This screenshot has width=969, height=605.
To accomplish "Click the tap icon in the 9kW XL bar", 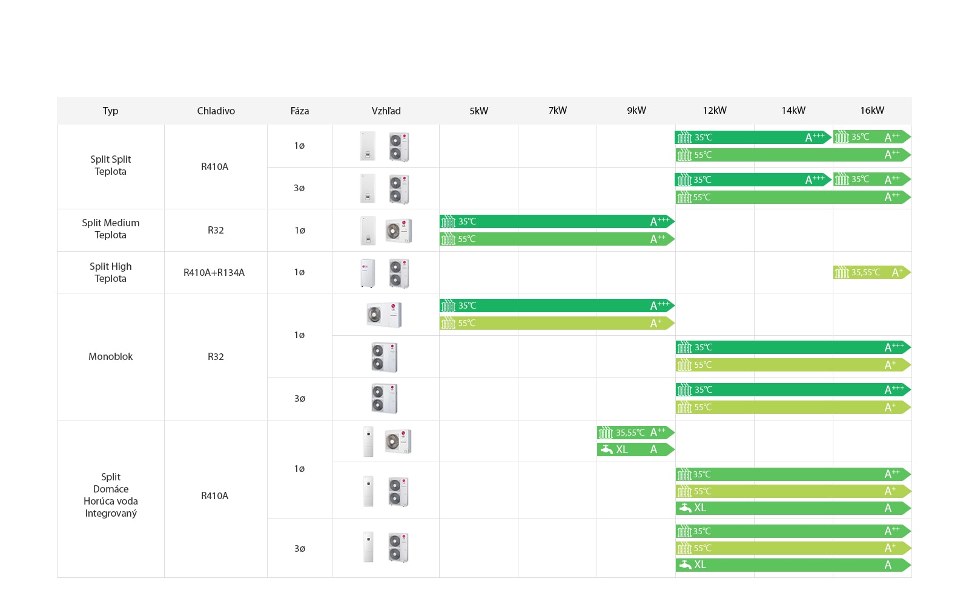I will pos(607,450).
